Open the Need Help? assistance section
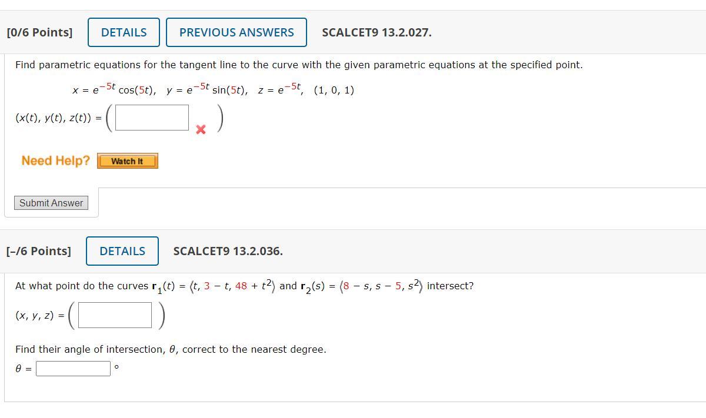The image size is (706, 418). point(55,160)
